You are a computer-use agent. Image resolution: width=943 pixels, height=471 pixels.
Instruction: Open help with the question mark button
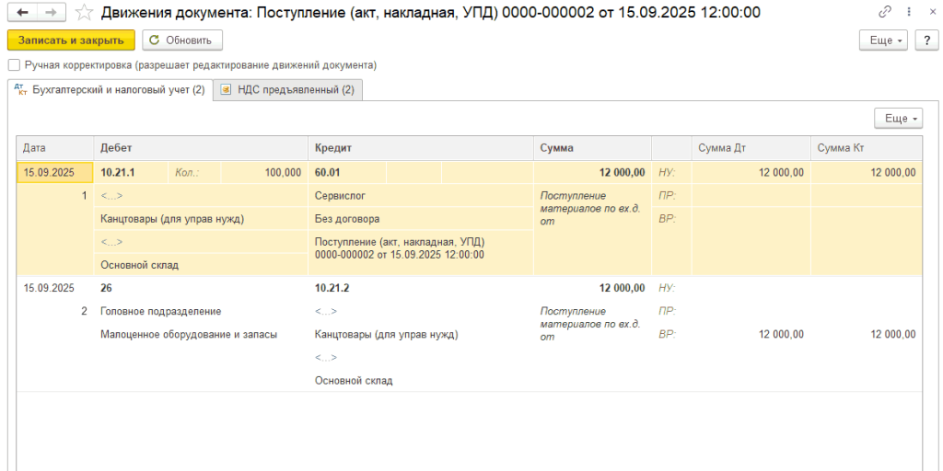926,40
